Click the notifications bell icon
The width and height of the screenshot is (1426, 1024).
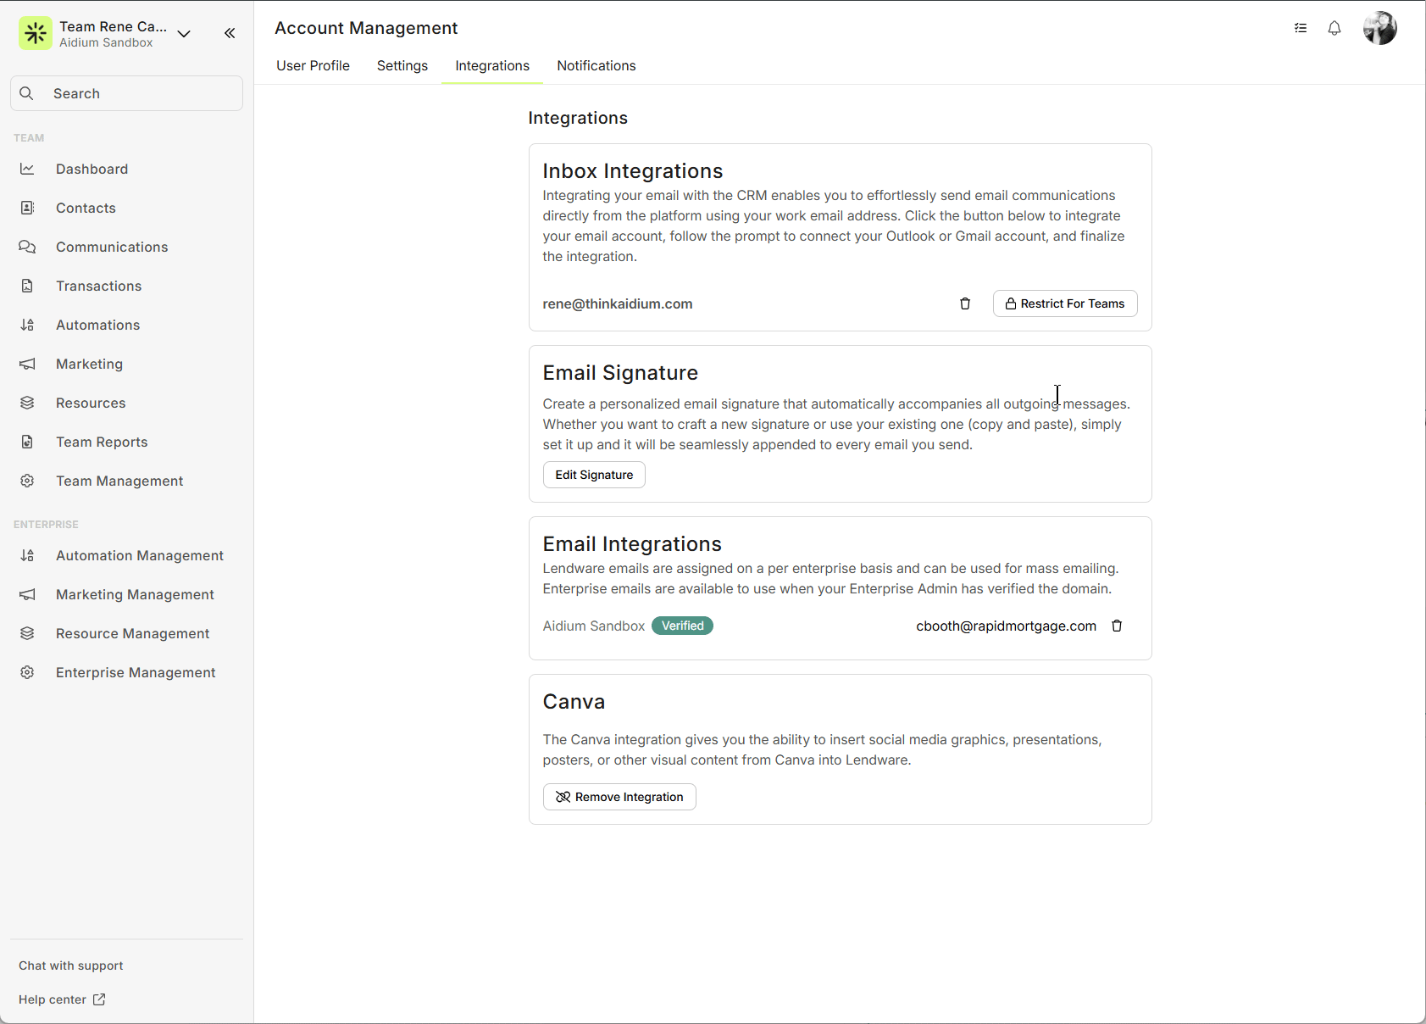1334,28
